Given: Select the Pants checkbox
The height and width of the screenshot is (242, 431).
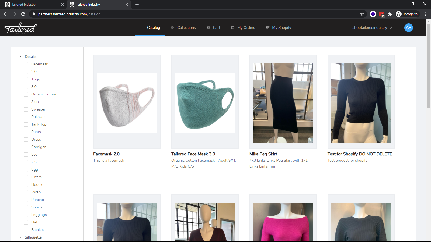Looking at the screenshot, I should 26,132.
